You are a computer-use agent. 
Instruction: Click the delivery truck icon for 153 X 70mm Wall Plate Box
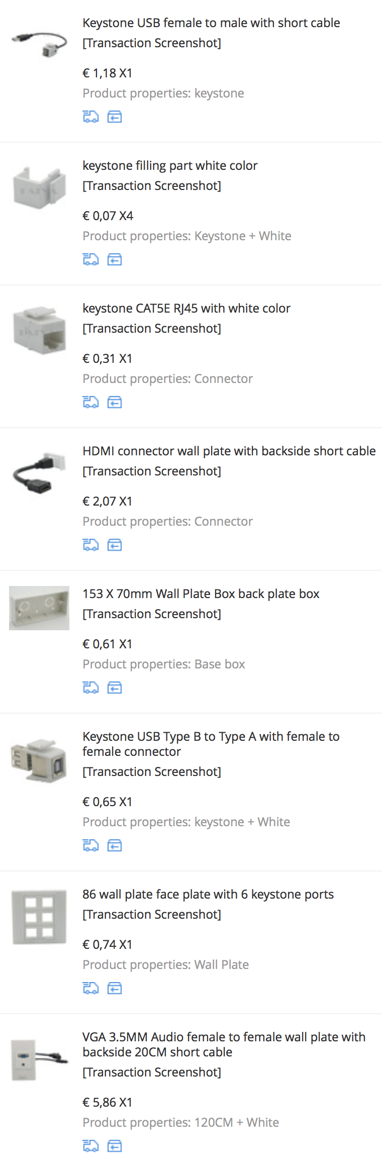90,688
